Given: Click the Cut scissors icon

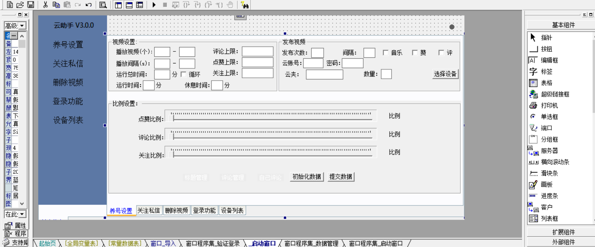Looking at the screenshot, I should tap(45, 5).
